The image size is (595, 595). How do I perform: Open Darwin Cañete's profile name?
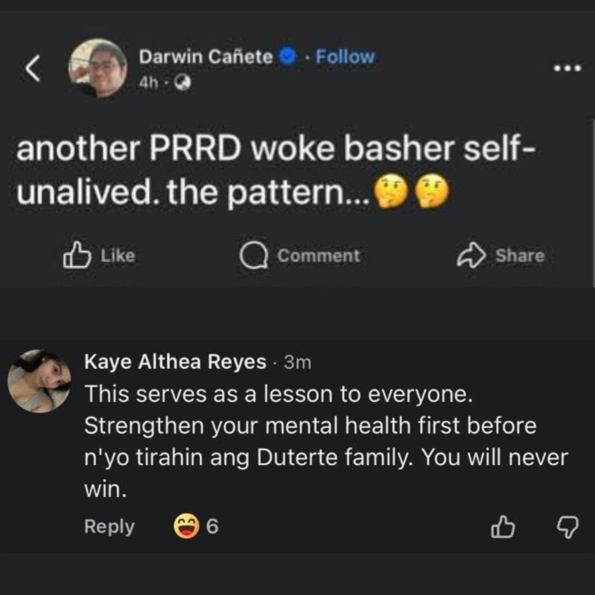pos(206,57)
